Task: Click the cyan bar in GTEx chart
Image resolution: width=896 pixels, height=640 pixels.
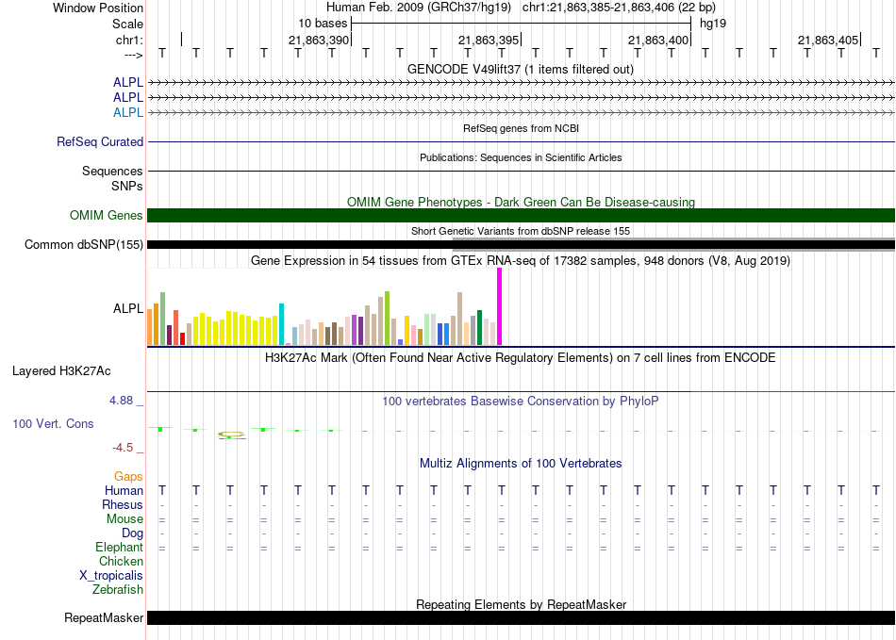Action: (x=282, y=323)
